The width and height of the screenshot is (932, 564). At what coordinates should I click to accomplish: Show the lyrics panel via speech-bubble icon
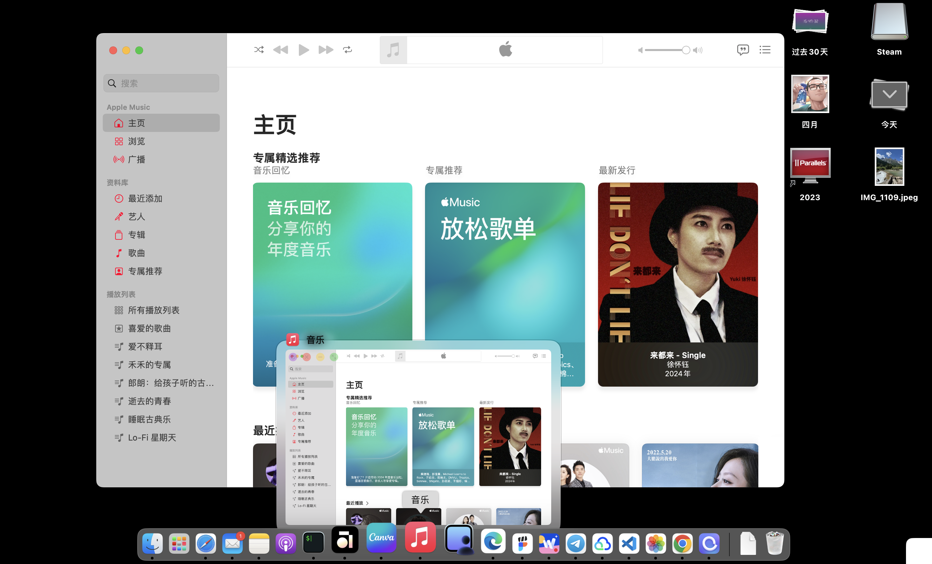(743, 50)
